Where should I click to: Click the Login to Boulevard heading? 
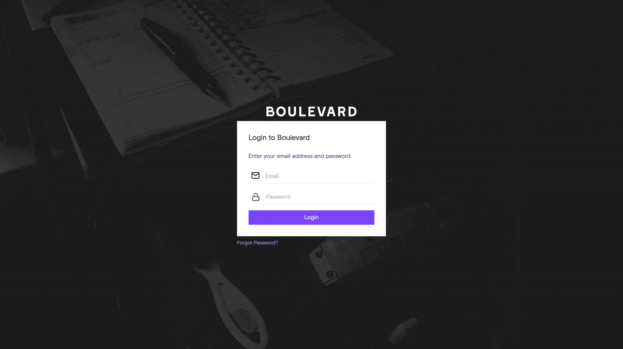point(279,137)
